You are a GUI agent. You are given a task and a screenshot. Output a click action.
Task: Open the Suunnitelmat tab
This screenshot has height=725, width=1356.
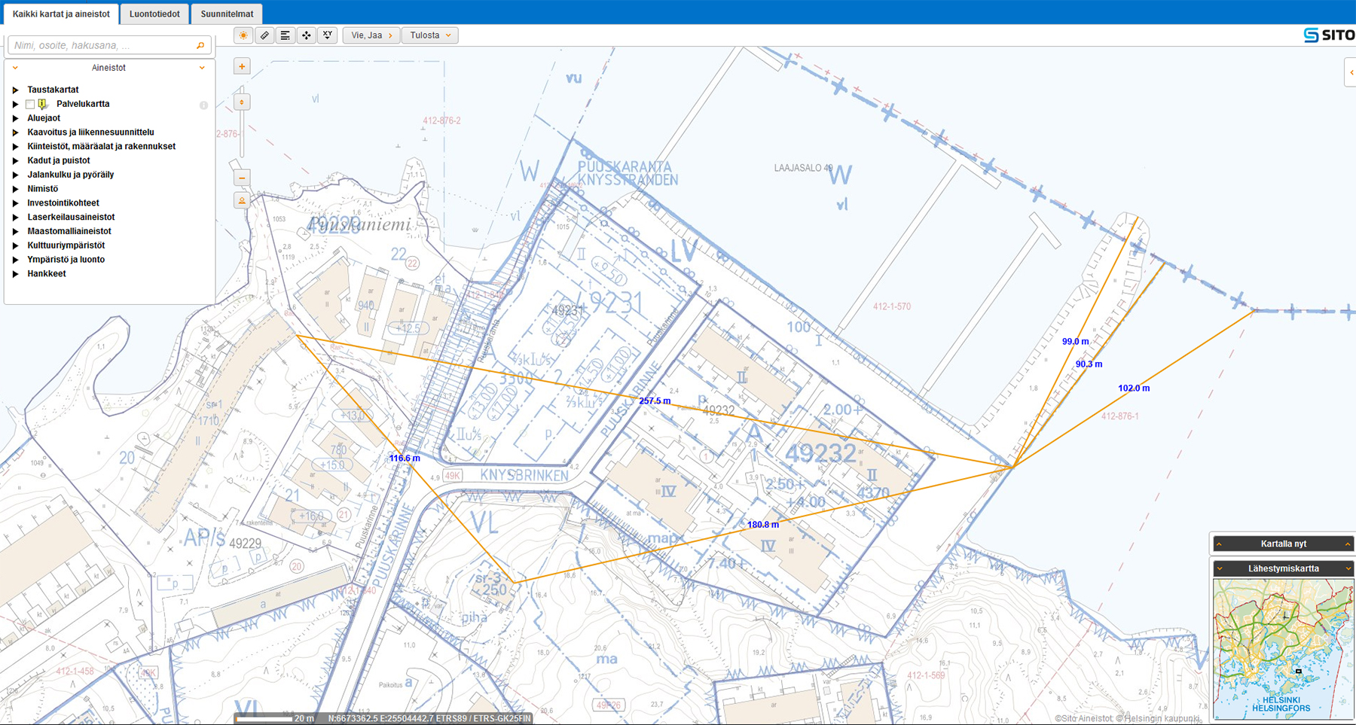coord(226,14)
